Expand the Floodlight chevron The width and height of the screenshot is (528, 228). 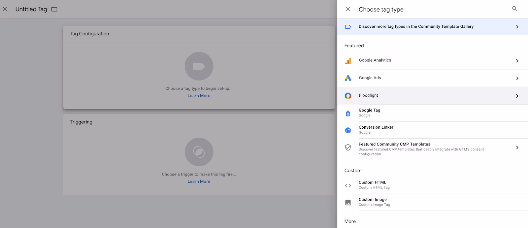click(517, 96)
